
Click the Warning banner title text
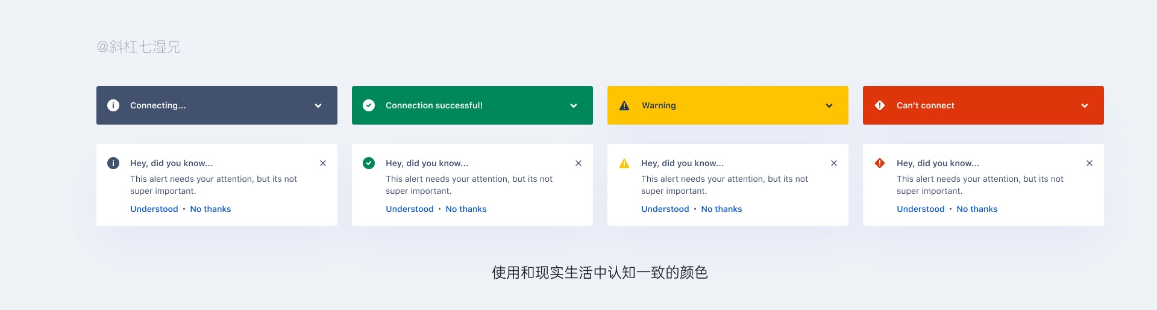pyautogui.click(x=659, y=105)
